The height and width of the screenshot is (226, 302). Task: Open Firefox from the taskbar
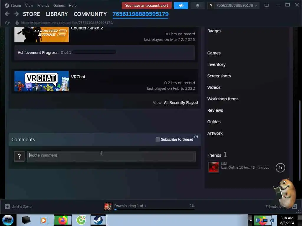coord(63,220)
